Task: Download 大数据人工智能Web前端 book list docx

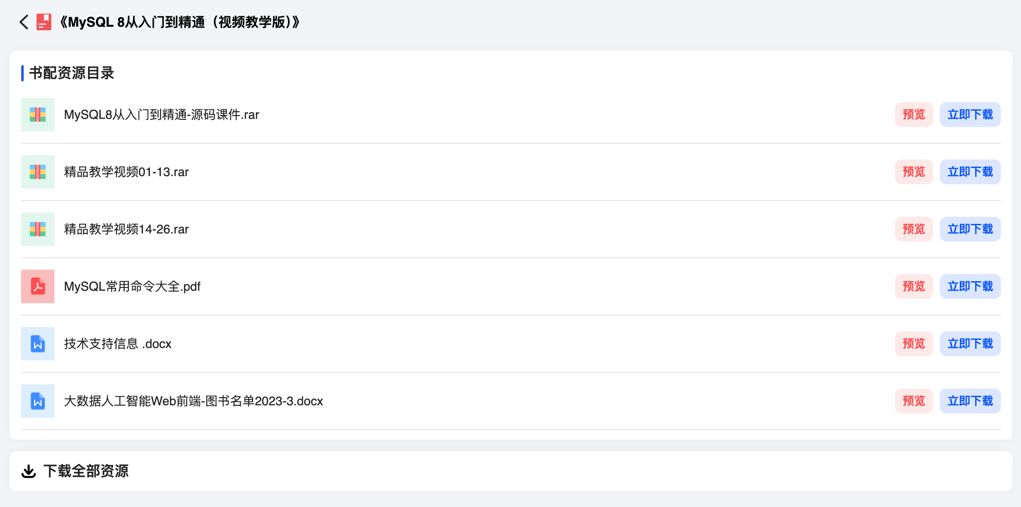Action: [970, 401]
